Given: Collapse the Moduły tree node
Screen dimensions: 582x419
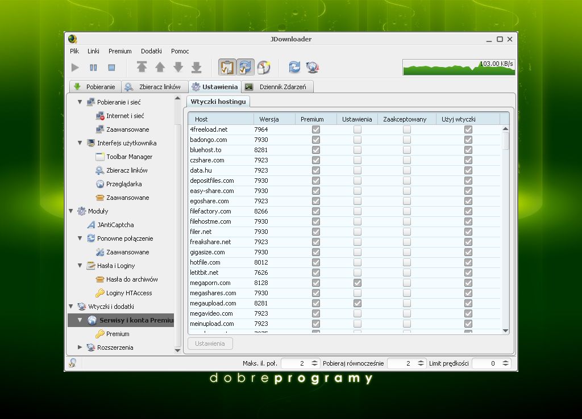Looking at the screenshot, I should click(71, 211).
